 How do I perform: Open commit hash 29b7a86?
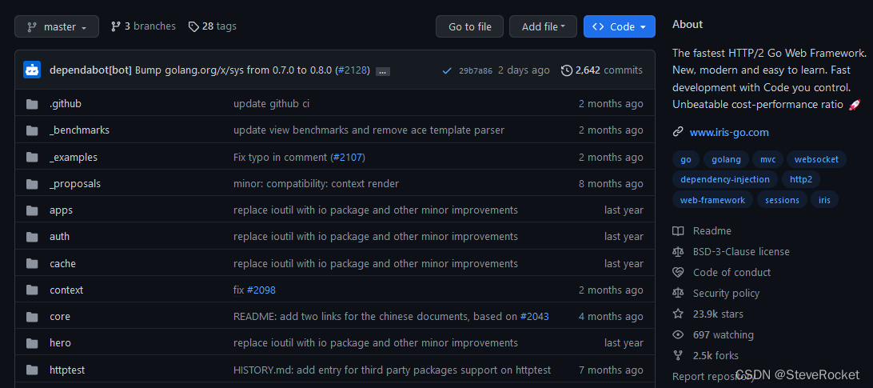(476, 70)
